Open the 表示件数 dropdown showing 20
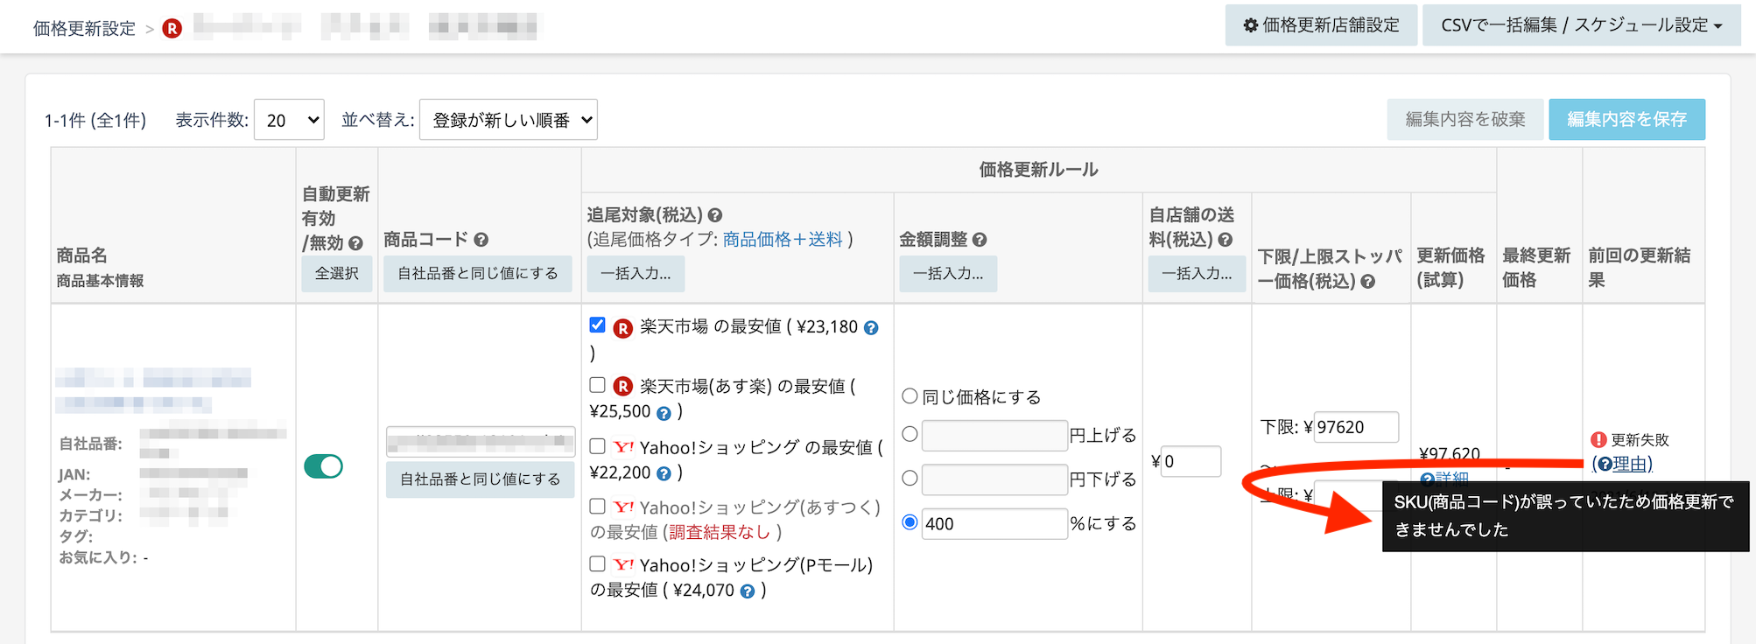Image resolution: width=1756 pixels, height=644 pixels. tap(289, 120)
